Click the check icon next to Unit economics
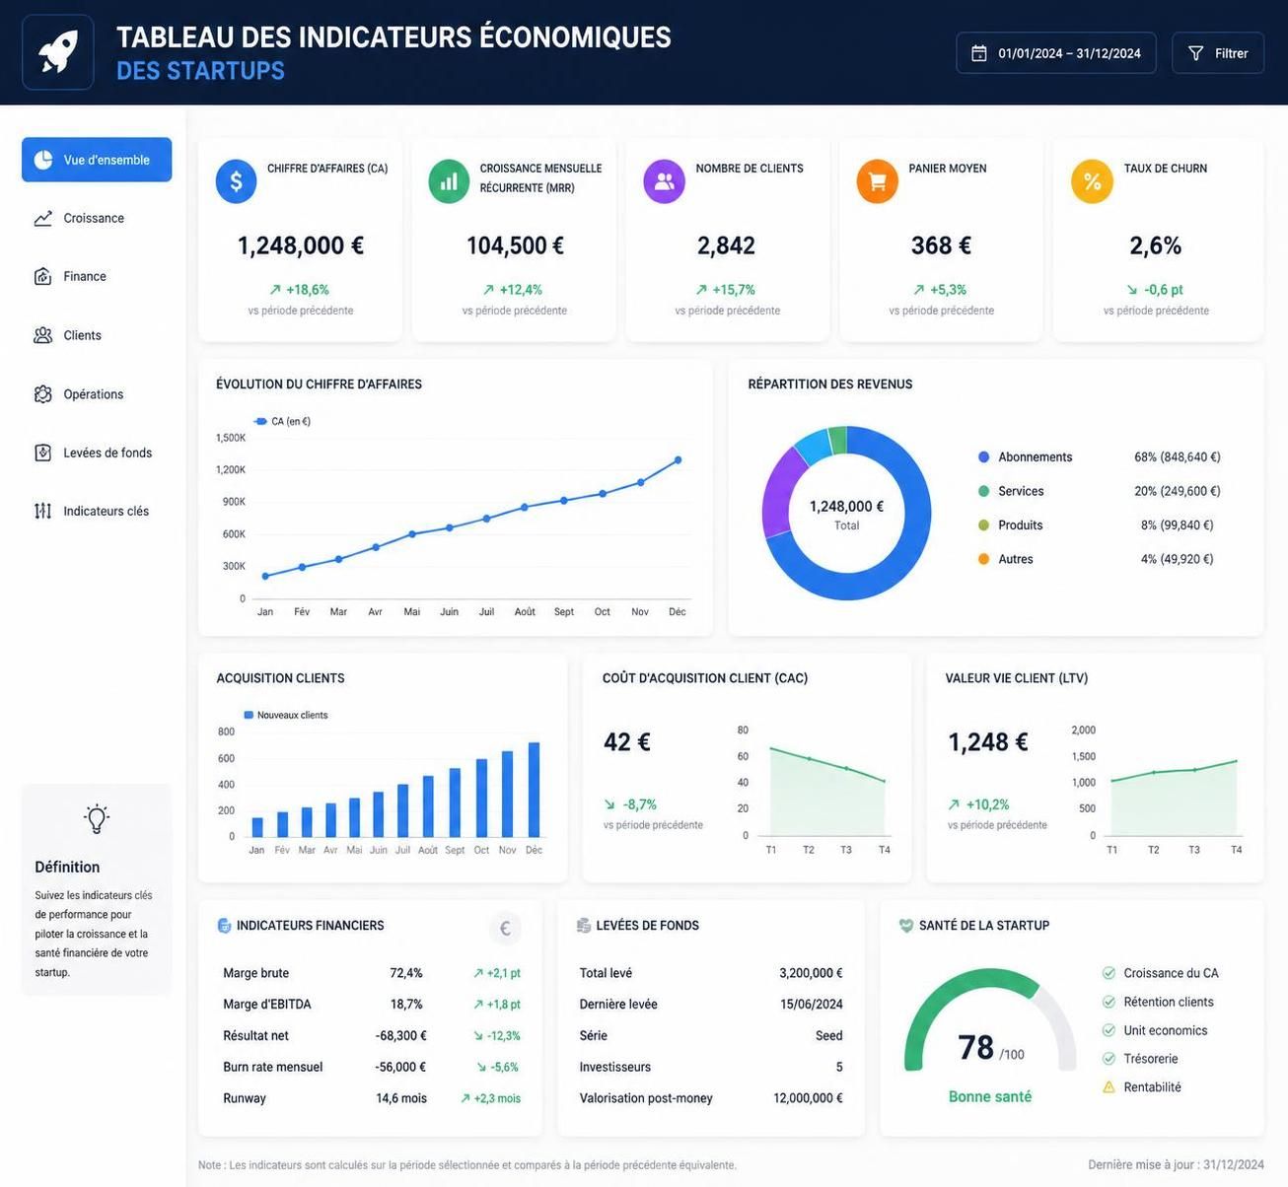1288x1187 pixels. (x=1109, y=1030)
